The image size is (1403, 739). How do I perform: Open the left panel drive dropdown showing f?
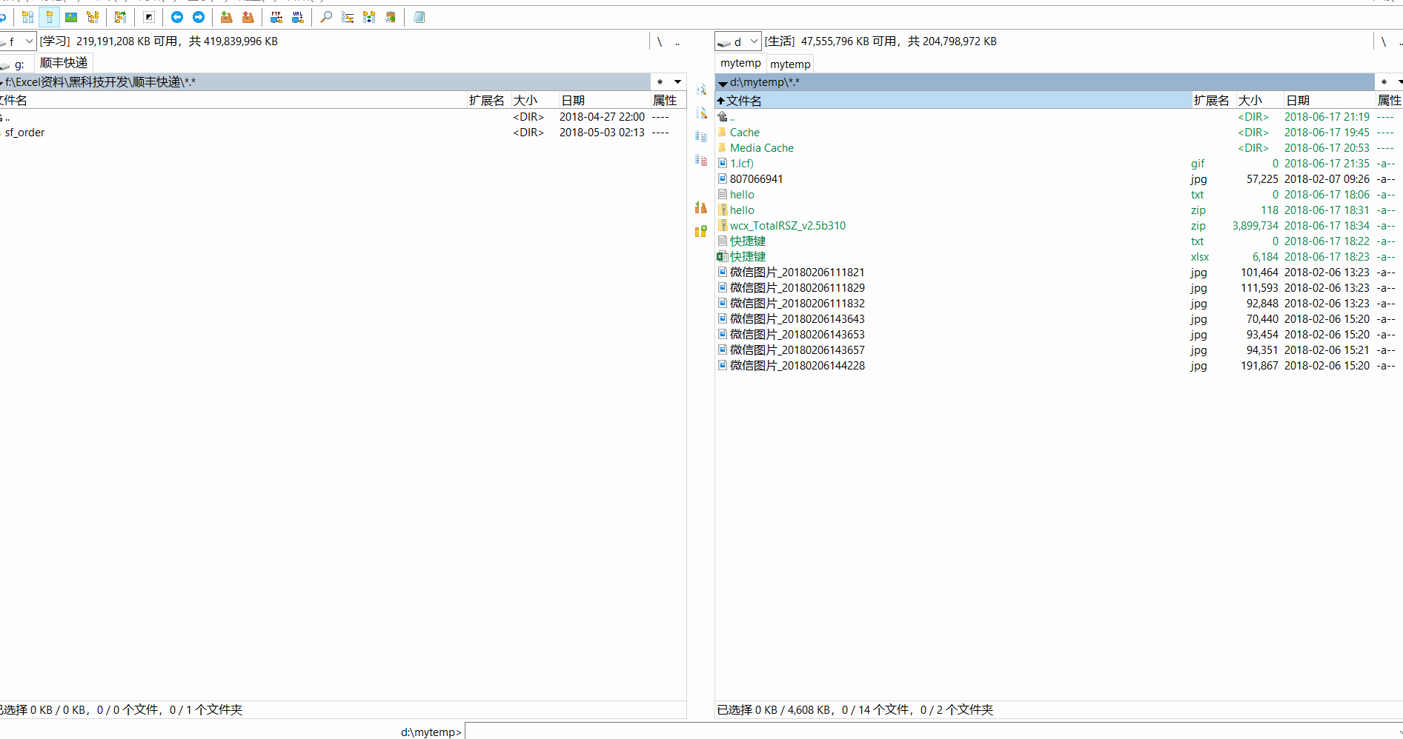click(18, 41)
